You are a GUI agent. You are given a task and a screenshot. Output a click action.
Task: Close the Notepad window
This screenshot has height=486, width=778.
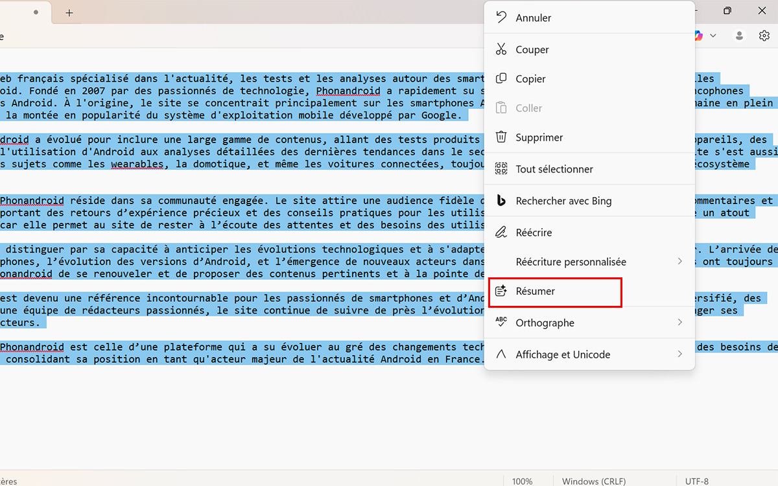(x=762, y=11)
